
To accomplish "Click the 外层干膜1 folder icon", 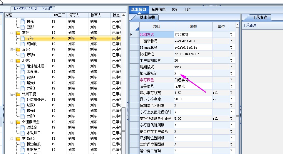I will 18,94.
